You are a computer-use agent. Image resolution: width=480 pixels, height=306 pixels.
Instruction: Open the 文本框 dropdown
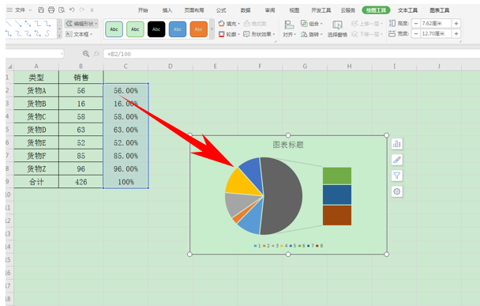[79, 34]
